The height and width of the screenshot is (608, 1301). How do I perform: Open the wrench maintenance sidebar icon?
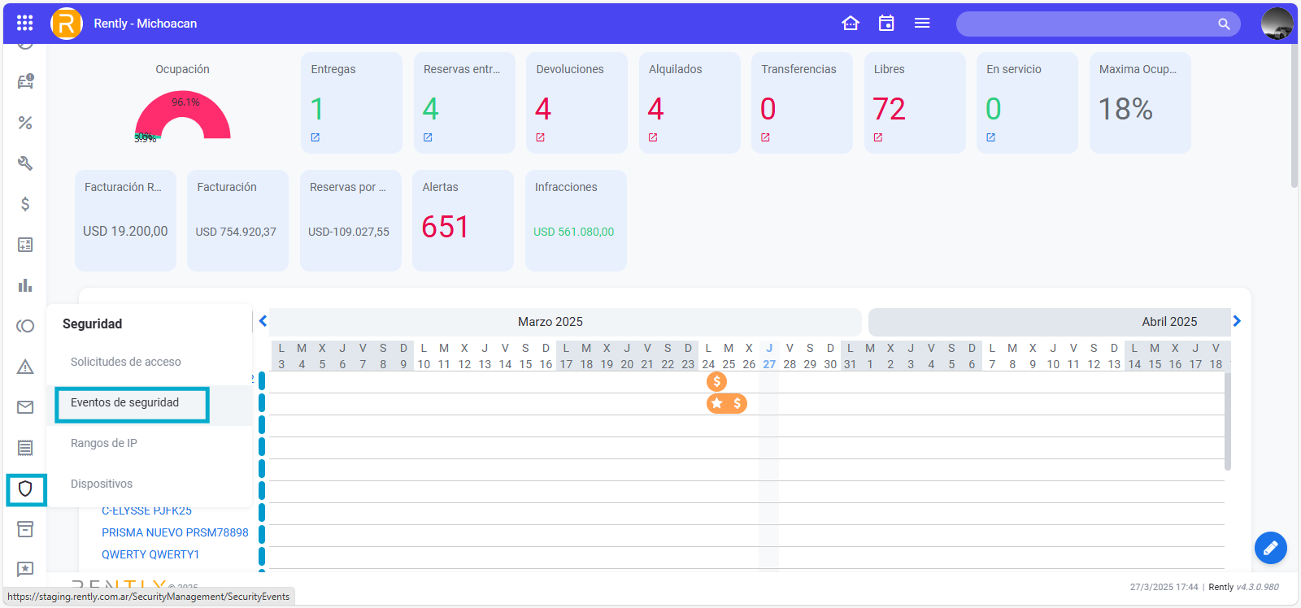[x=25, y=163]
